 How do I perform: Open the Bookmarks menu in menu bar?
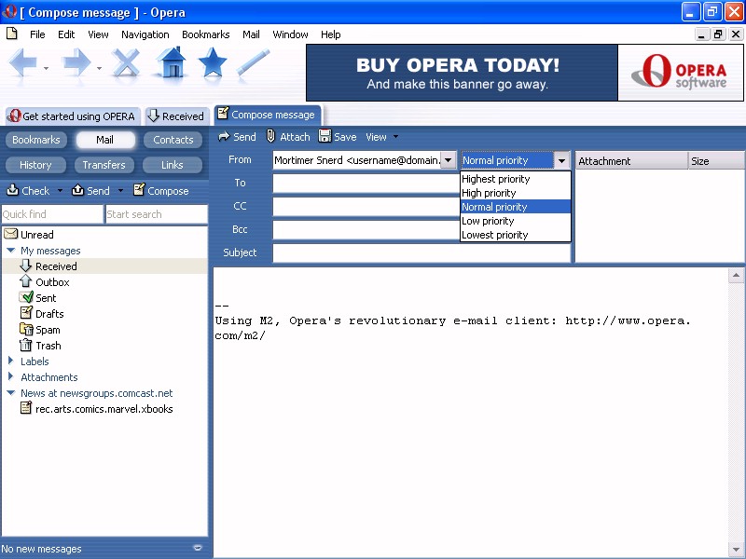click(205, 34)
